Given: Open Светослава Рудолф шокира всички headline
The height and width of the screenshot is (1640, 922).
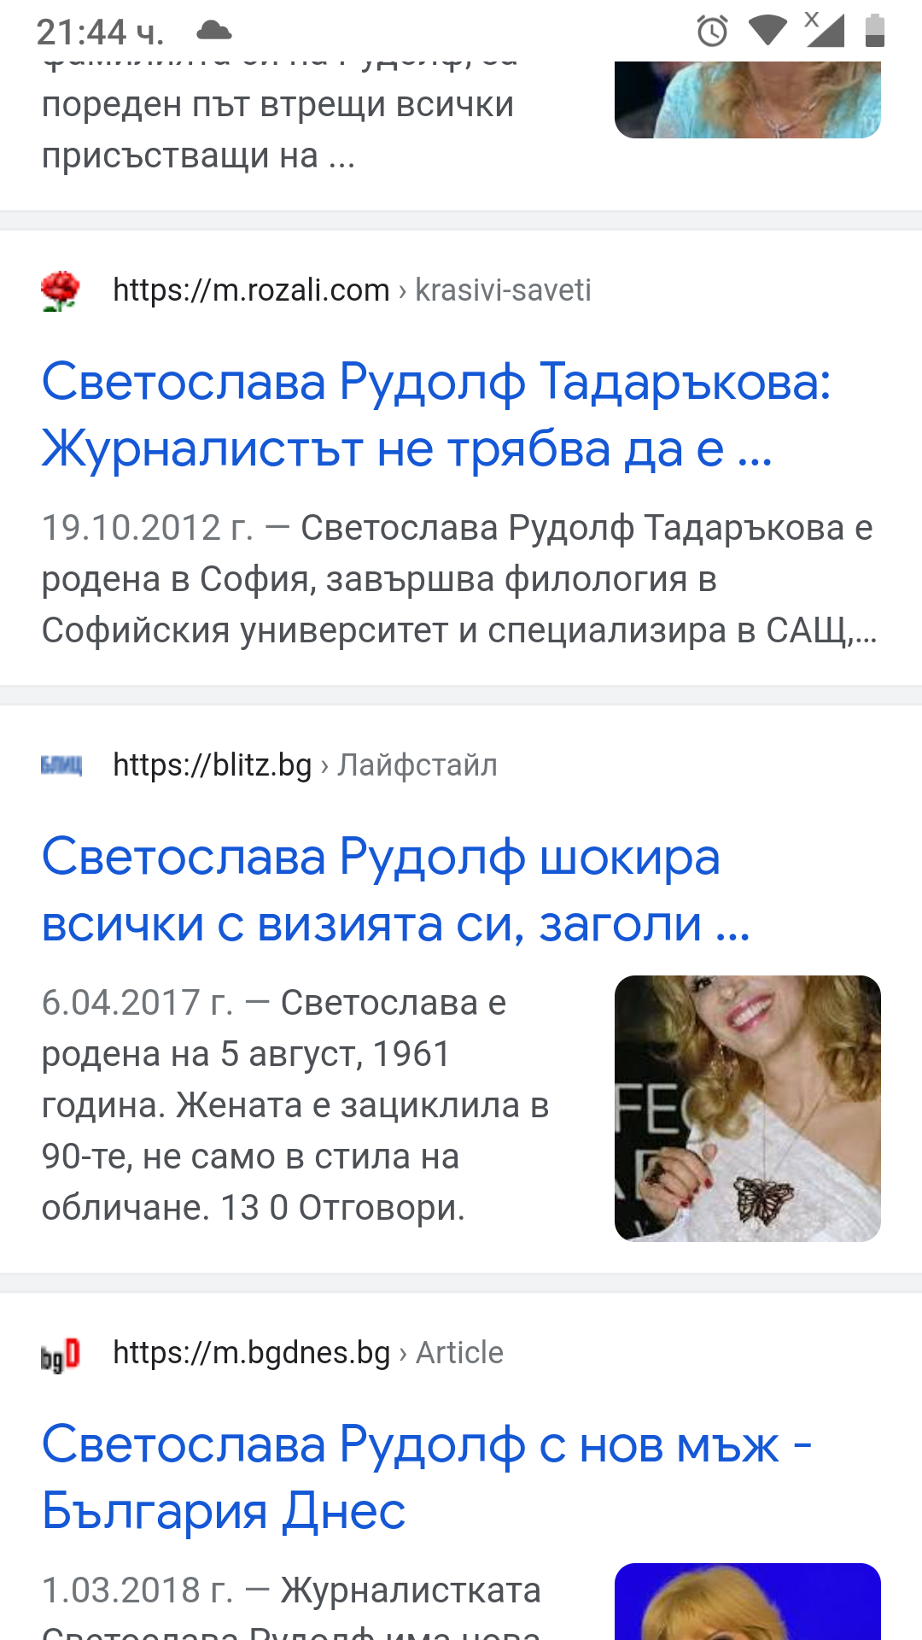Looking at the screenshot, I should coord(396,890).
